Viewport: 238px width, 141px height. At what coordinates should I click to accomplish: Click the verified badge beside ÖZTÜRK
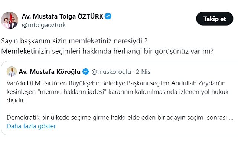click(108, 16)
